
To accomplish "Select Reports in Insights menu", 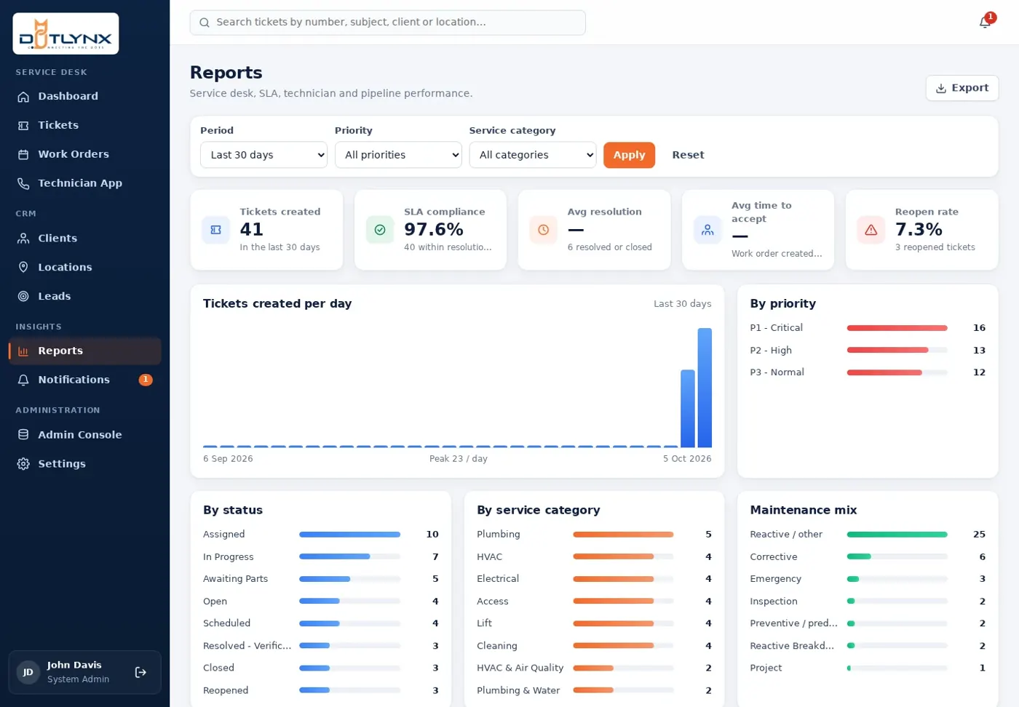I will click(85, 351).
